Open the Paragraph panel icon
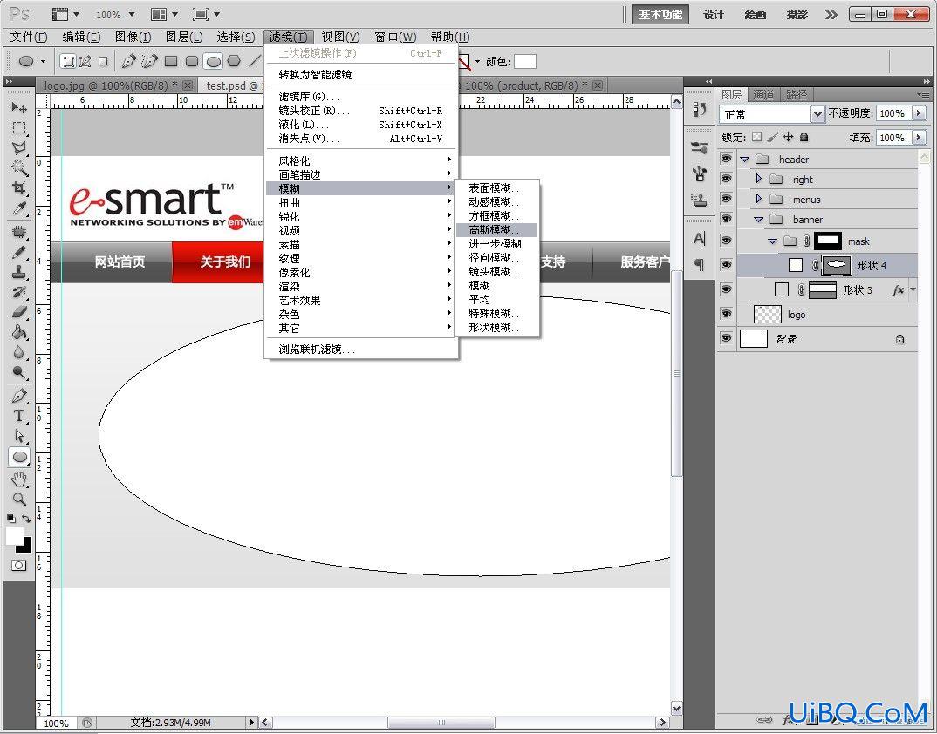This screenshot has width=937, height=734. click(x=699, y=264)
